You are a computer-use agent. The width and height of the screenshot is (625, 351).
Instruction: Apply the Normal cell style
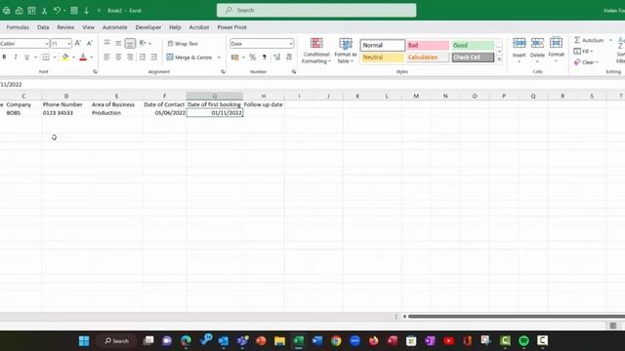(383, 45)
